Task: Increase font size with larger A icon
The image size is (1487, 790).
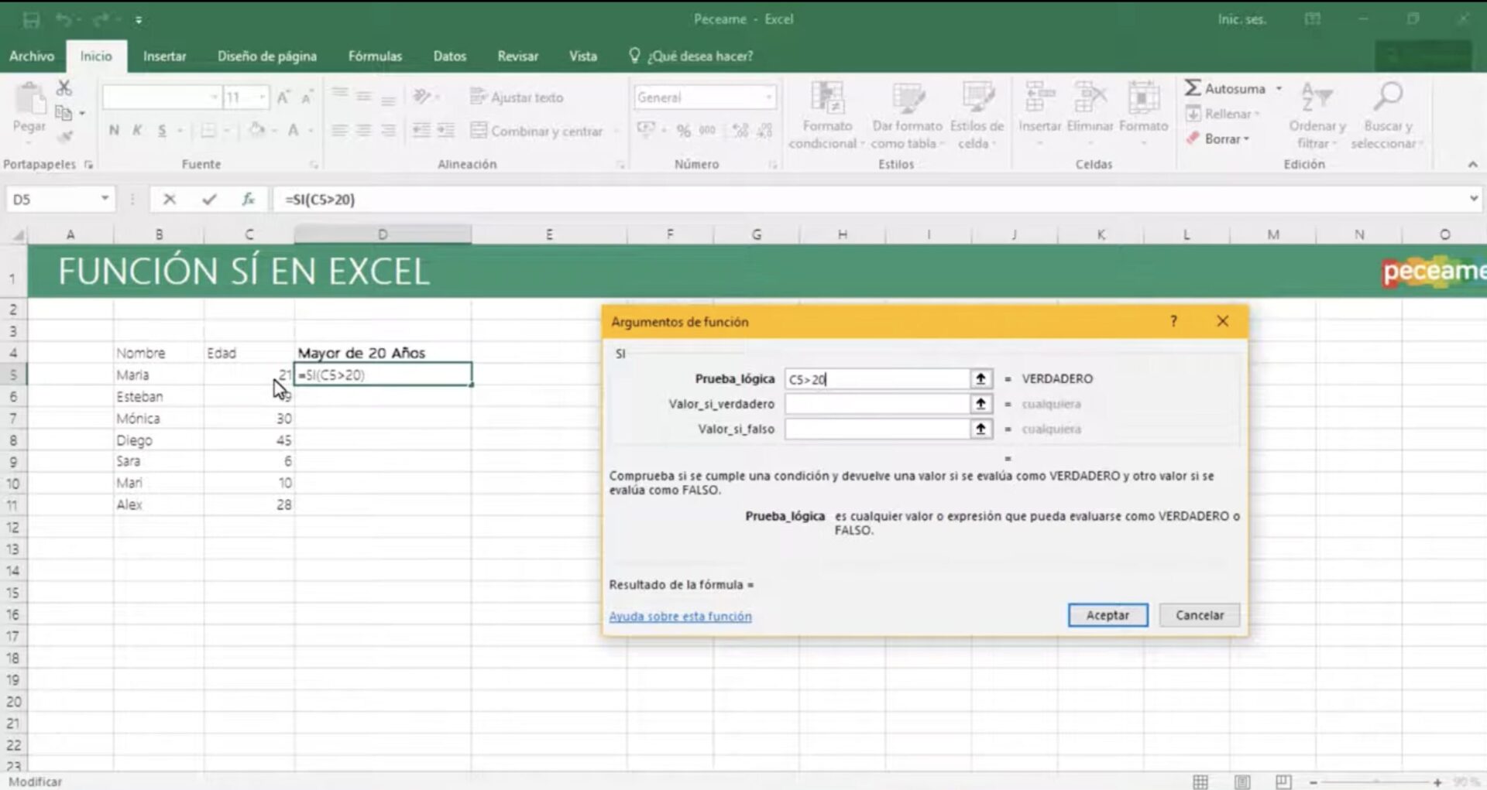Action: point(283,97)
